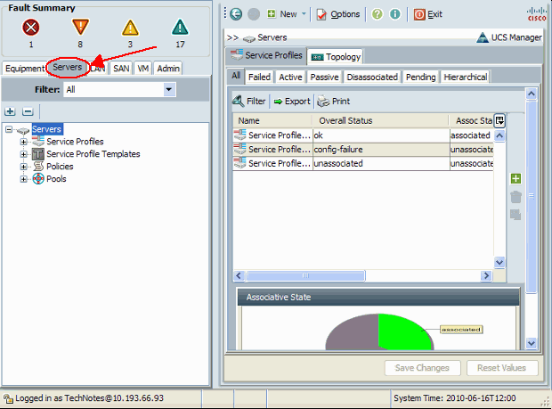The image size is (552, 409).
Task: Click the critical faults icon showing 1
Action: (x=31, y=28)
